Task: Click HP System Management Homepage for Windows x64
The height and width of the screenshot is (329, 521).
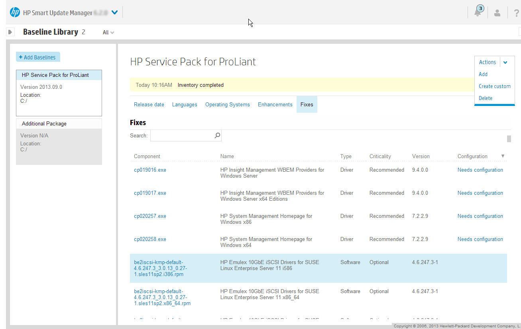Action: click(x=266, y=242)
